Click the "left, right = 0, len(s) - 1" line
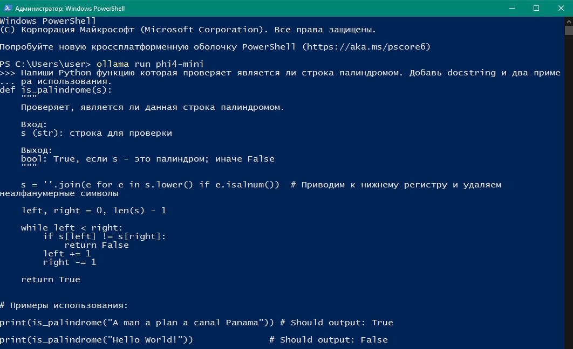 (93, 211)
